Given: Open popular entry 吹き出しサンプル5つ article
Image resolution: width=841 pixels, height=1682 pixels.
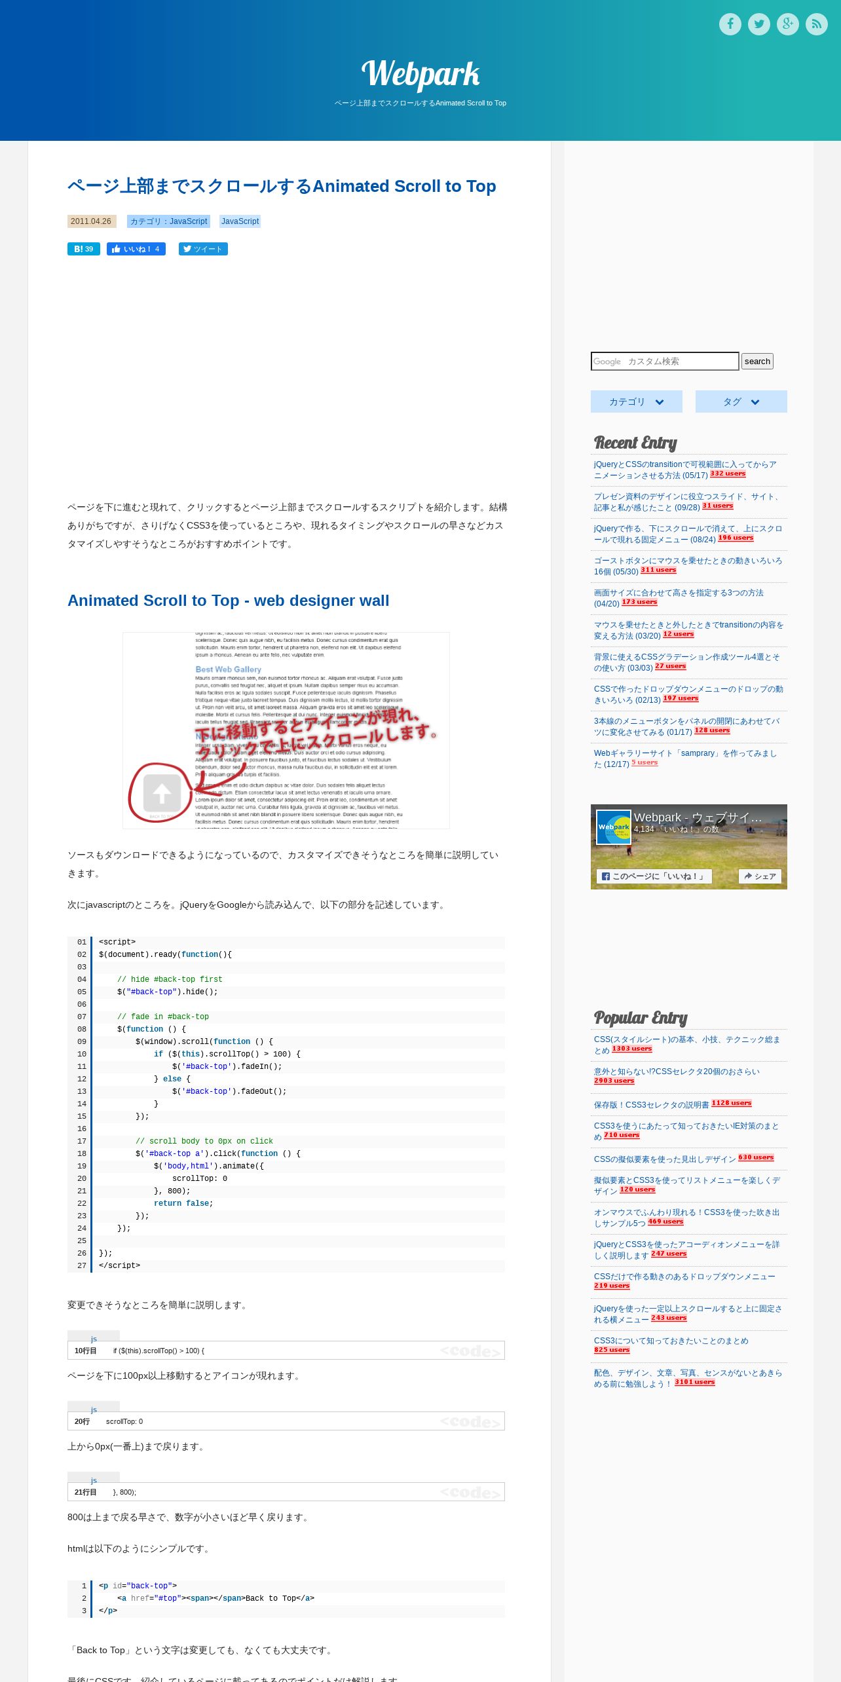Looking at the screenshot, I should (x=687, y=1218).
